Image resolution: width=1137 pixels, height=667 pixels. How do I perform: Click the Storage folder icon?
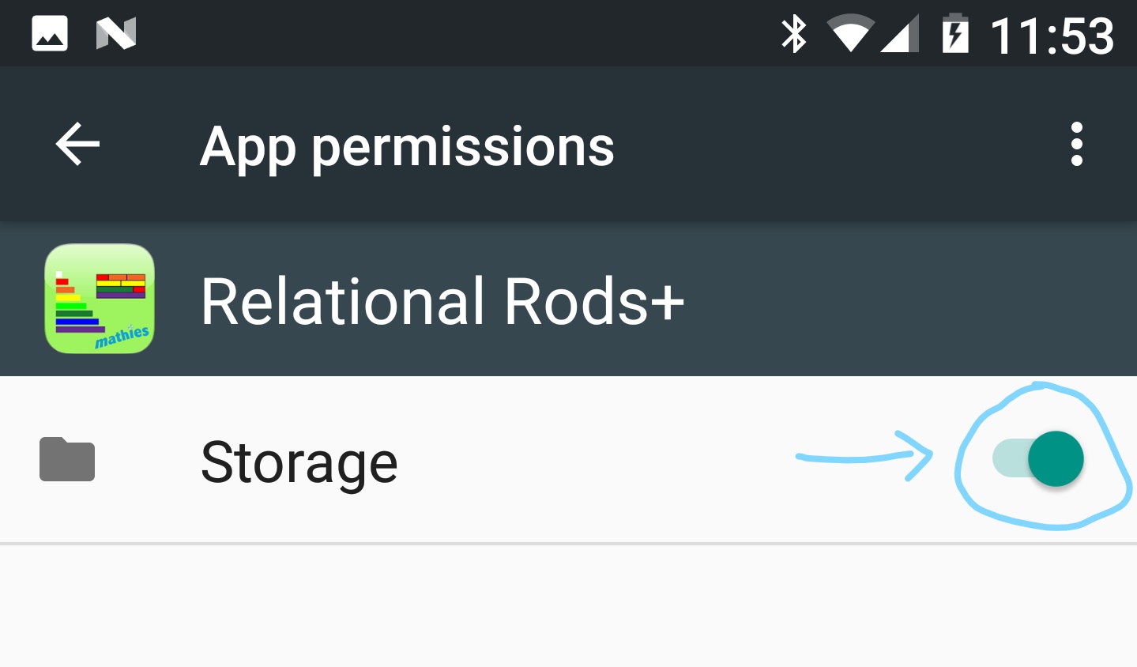67,459
